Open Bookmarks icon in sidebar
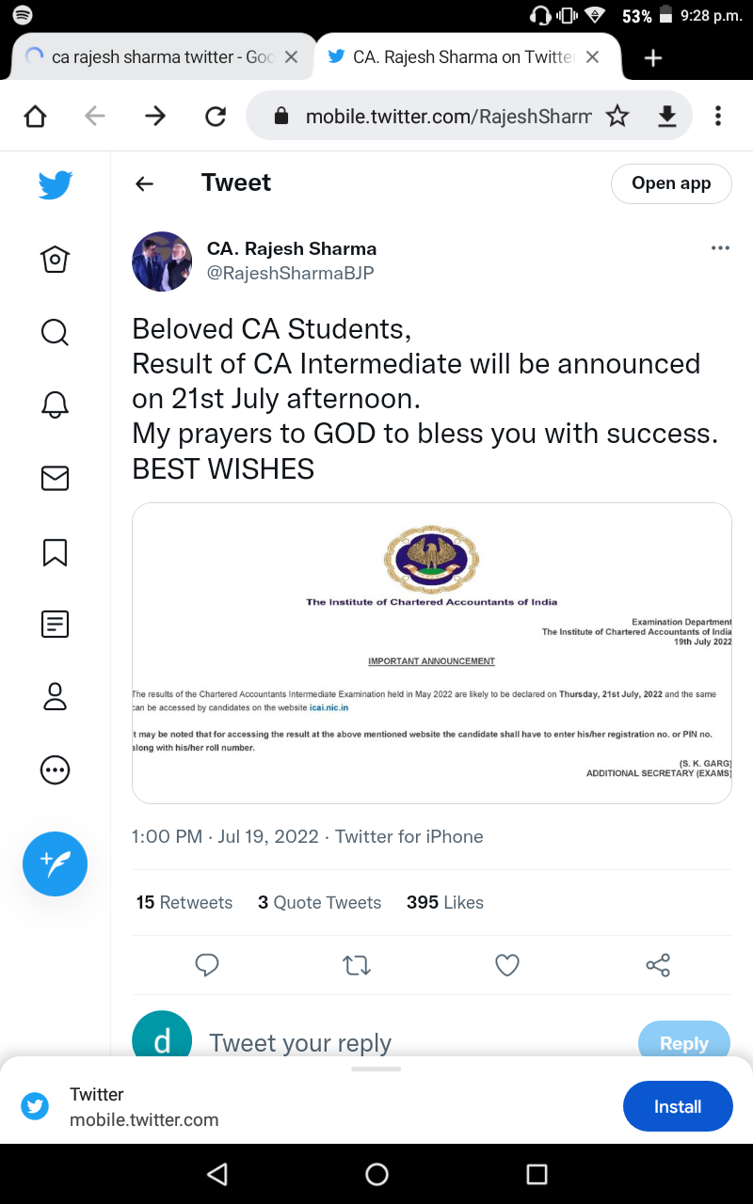Image resolution: width=753 pixels, height=1204 pixels. (x=55, y=552)
